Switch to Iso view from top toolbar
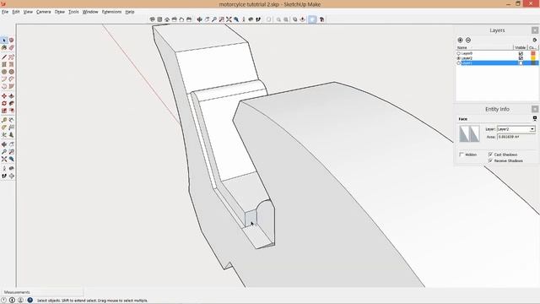The height and width of the screenshot is (304, 540). tap(152, 19)
